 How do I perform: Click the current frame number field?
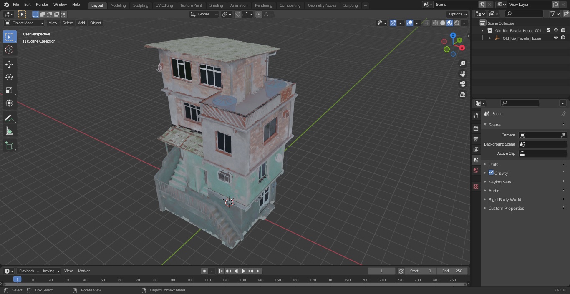coord(381,271)
